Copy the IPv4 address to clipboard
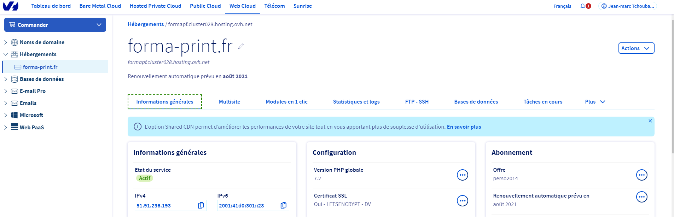674x217 pixels. point(201,205)
